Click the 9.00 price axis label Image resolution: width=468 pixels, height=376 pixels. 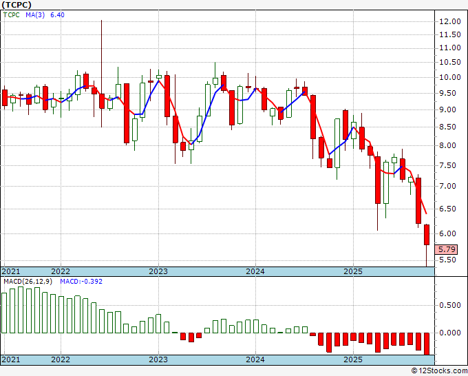coord(448,110)
